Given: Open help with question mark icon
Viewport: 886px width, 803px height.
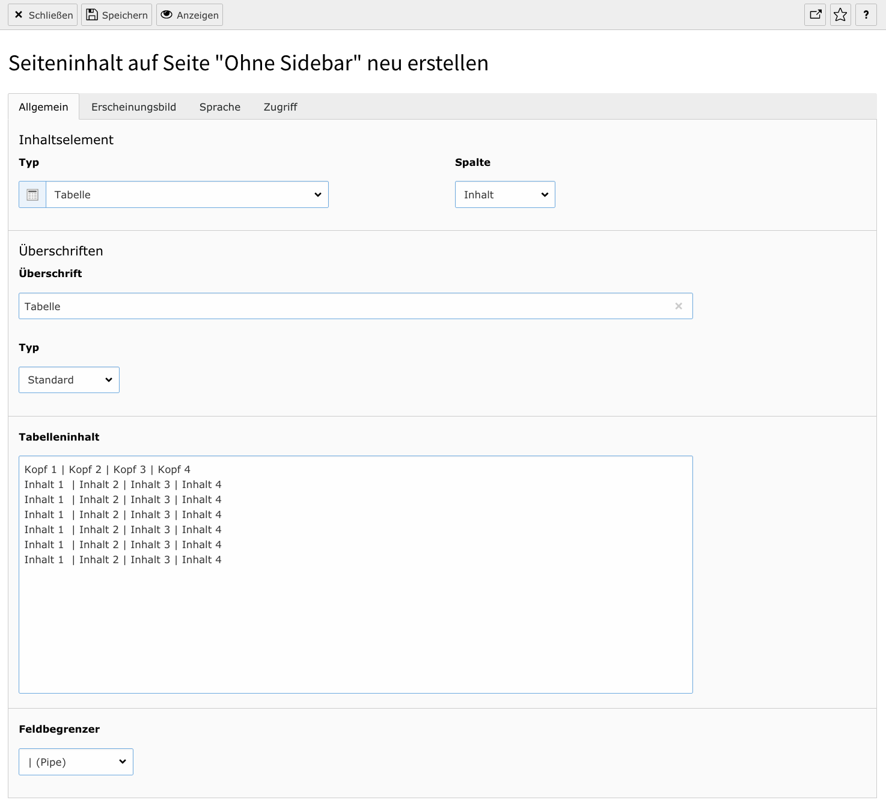Looking at the screenshot, I should pyautogui.click(x=866, y=15).
